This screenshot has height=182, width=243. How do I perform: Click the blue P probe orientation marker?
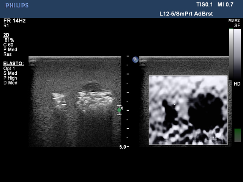click(x=135, y=60)
